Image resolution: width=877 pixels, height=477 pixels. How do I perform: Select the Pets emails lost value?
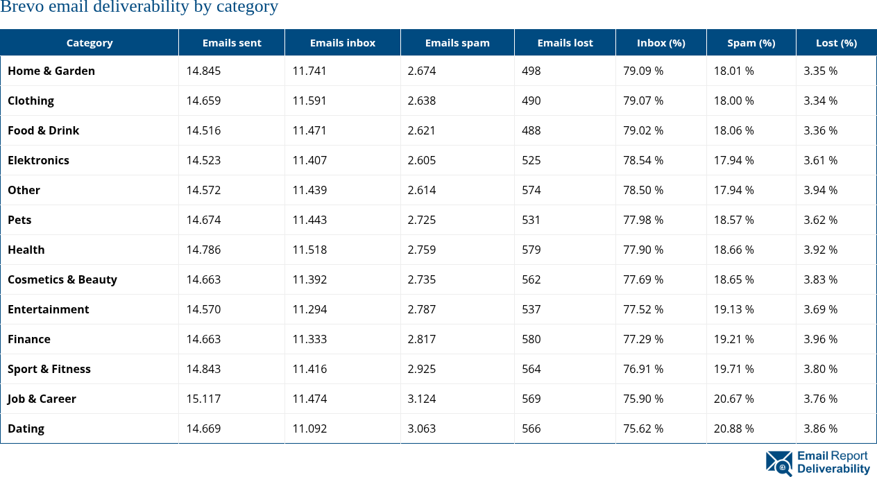[531, 220]
